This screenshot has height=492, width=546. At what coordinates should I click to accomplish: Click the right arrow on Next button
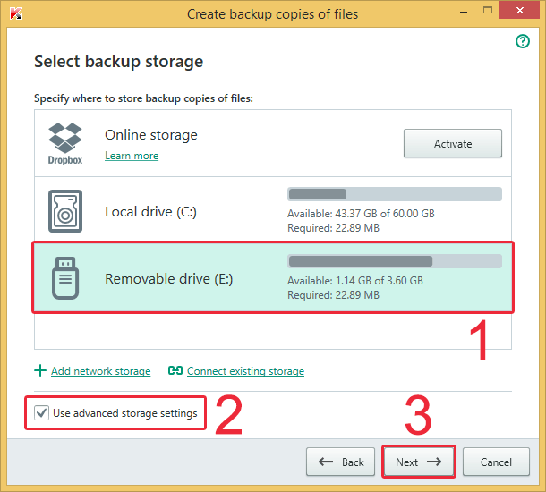coord(434,462)
